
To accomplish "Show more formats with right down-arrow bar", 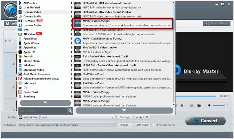I will tap(124, 111).
